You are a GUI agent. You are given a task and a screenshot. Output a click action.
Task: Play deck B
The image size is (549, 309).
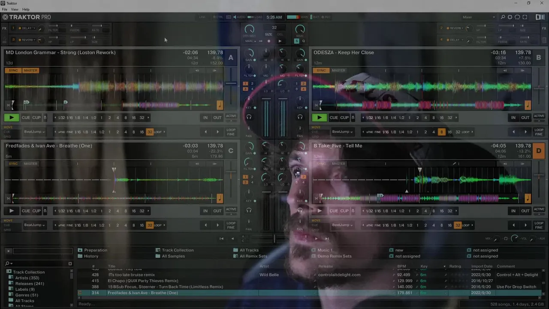click(320, 118)
